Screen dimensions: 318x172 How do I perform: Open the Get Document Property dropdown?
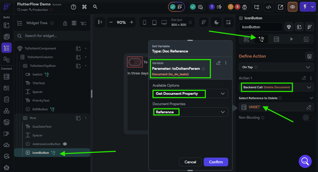coord(190,93)
